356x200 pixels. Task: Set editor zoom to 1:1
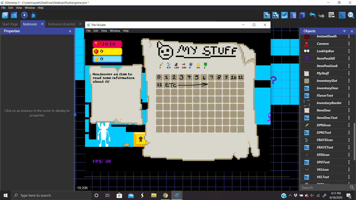point(351,15)
